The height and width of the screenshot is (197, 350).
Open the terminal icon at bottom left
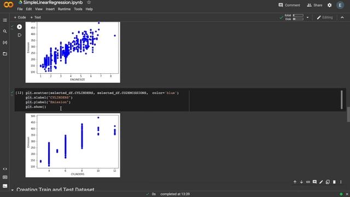[5, 186]
